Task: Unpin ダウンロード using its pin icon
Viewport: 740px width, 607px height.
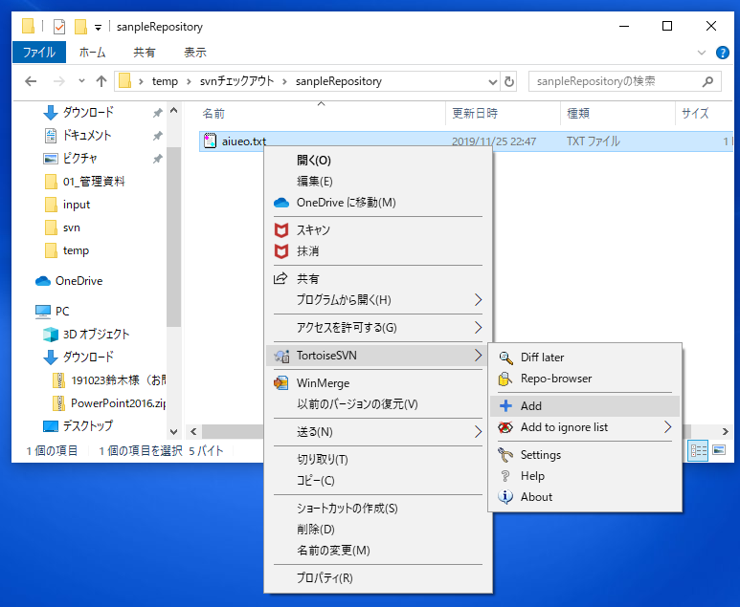Action: (158, 113)
